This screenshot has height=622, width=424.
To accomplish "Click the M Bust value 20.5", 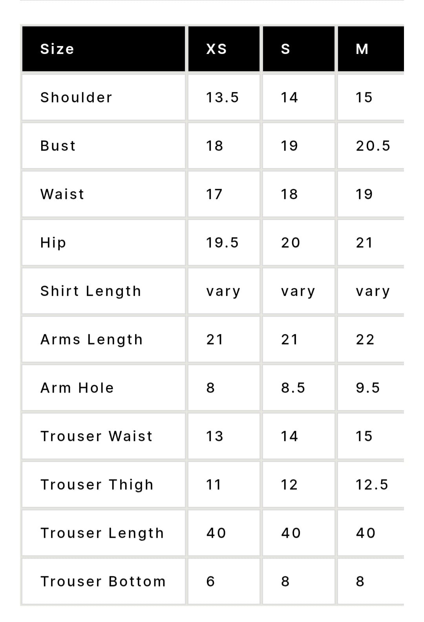I will [x=373, y=146].
